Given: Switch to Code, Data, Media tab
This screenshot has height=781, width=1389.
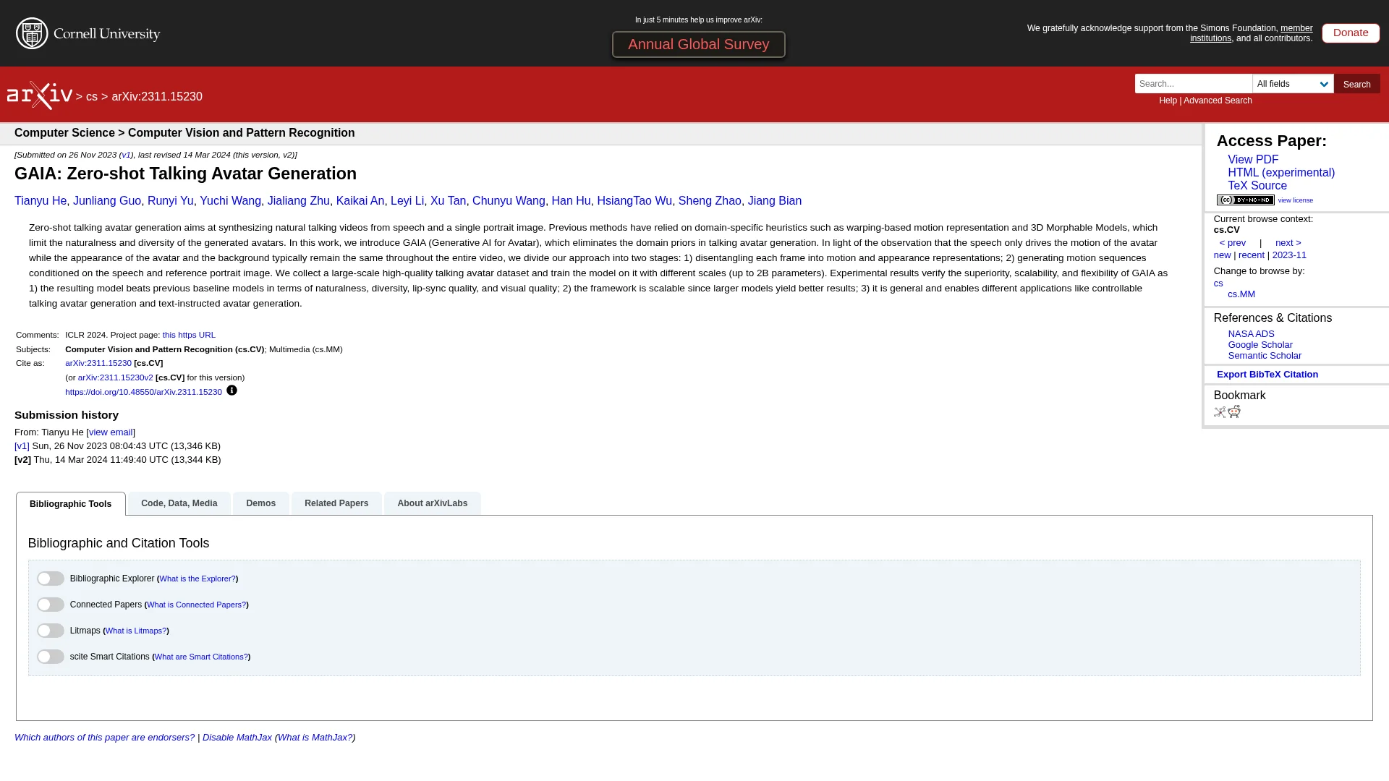Looking at the screenshot, I should (179, 503).
